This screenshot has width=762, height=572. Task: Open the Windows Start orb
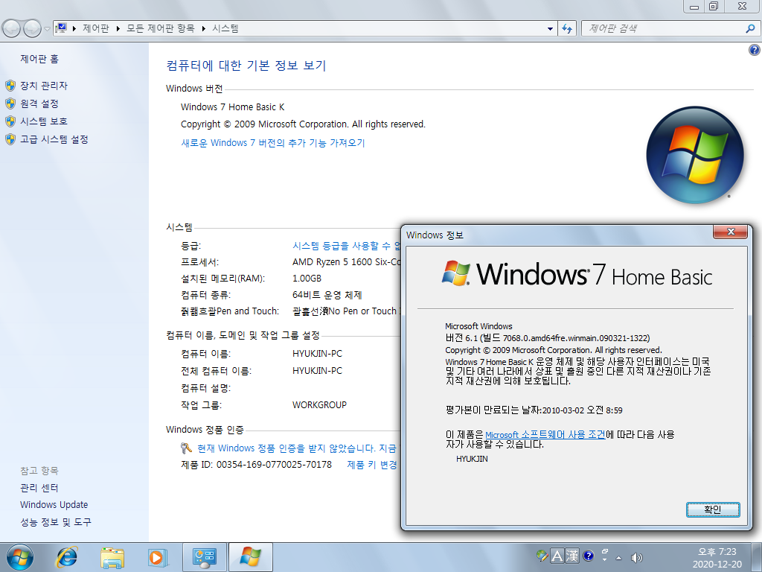click(x=19, y=557)
